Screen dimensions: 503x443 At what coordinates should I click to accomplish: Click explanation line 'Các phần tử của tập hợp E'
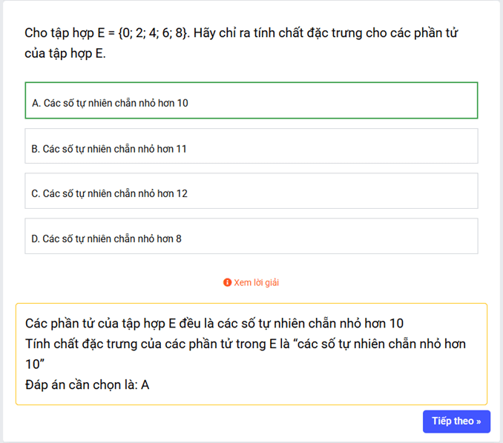(214, 323)
